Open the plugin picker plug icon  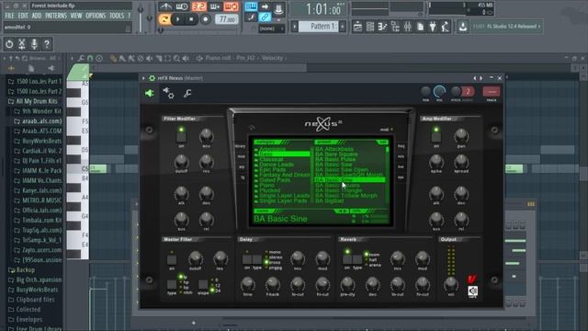[433, 27]
